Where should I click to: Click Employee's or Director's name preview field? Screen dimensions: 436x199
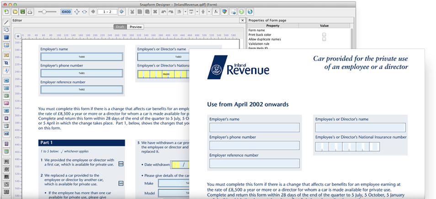coord(360,128)
